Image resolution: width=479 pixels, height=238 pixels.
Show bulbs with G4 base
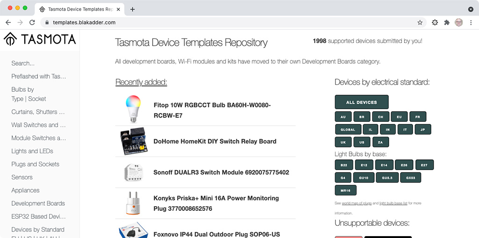coord(343,178)
